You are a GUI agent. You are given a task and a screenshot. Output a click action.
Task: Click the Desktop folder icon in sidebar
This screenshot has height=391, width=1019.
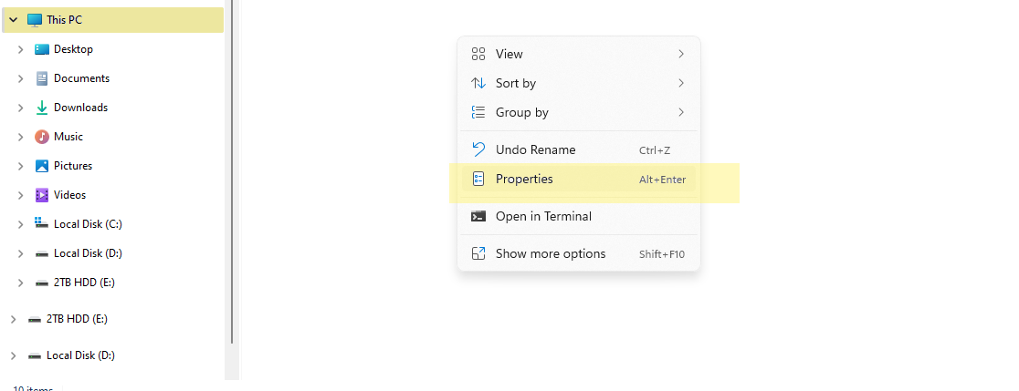[42, 49]
